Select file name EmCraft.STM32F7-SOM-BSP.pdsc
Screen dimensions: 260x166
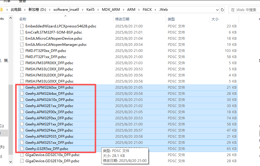pyautogui.click(x=54, y=32)
